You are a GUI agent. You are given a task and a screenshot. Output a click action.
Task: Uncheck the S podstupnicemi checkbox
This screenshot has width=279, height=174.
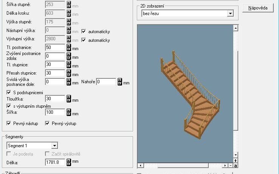(x=9, y=92)
